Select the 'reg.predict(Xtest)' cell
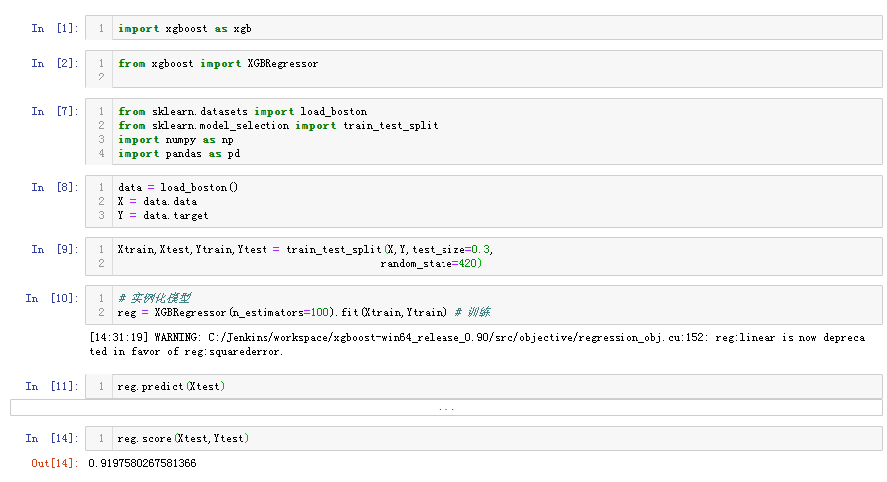Viewport: 887px width, 482px height. coord(171,386)
